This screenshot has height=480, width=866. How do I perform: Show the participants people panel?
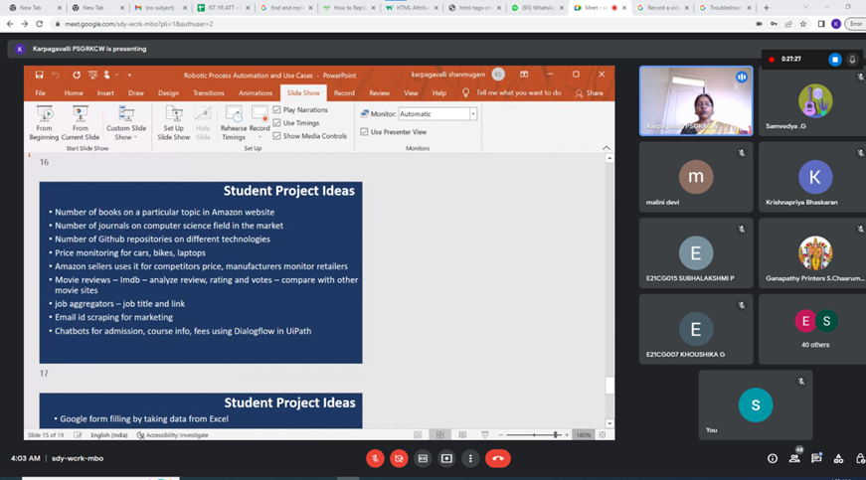pos(794,458)
